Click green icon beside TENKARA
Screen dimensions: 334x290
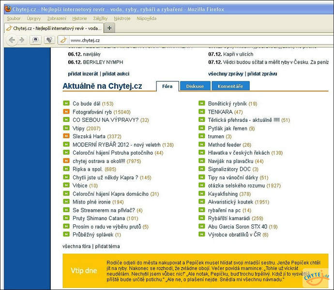(x=201, y=112)
